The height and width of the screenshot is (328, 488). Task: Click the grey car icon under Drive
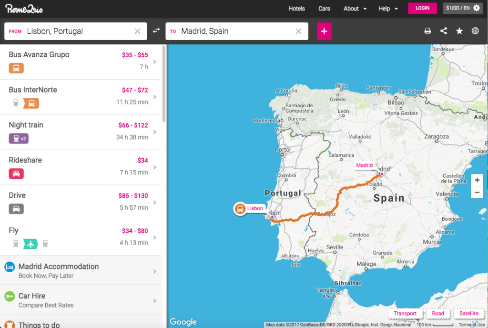tap(16, 209)
